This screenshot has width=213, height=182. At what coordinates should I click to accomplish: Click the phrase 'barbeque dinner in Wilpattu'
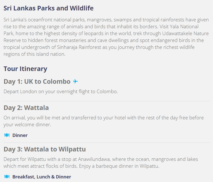pyautogui.click(x=127, y=166)
